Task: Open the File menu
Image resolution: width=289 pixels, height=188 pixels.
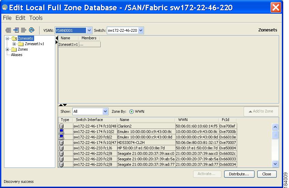Action: click(8, 18)
